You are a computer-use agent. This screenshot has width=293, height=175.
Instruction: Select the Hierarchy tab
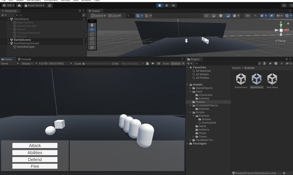pos(9,11)
